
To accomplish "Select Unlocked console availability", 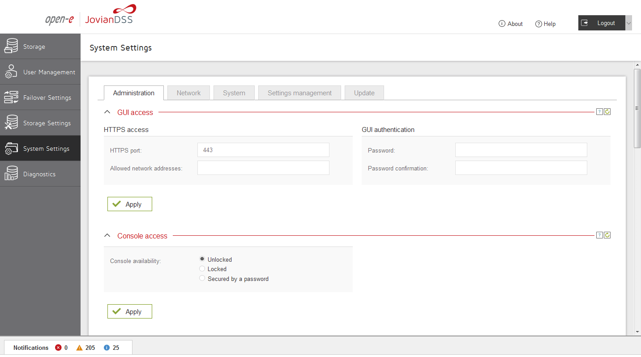I will (202, 259).
